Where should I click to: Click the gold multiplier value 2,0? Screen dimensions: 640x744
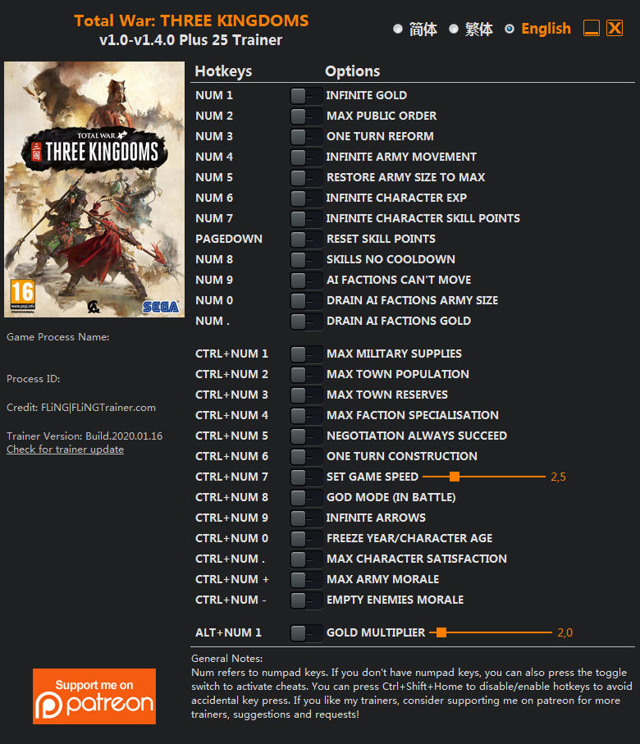tap(565, 632)
